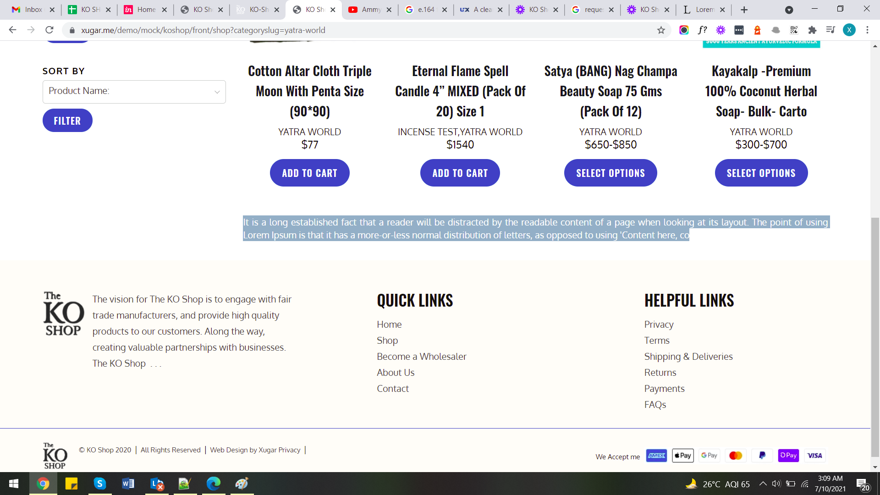Click the fonts 'f?' extension icon
Viewport: 880px width, 495px height.
click(702, 30)
